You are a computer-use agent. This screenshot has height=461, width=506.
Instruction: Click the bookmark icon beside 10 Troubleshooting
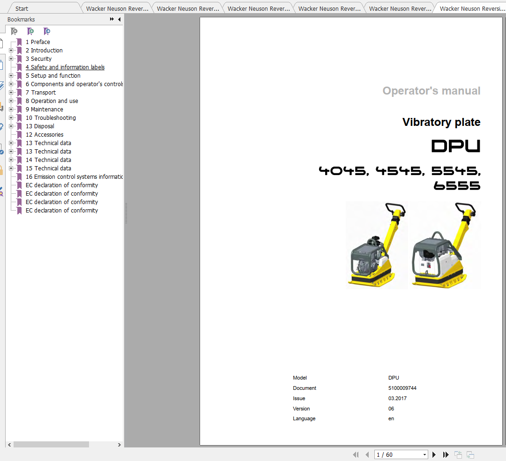19,117
